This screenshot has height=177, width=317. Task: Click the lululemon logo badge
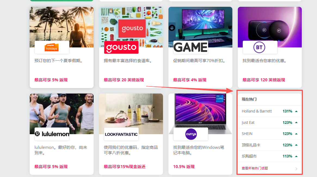[52, 134]
